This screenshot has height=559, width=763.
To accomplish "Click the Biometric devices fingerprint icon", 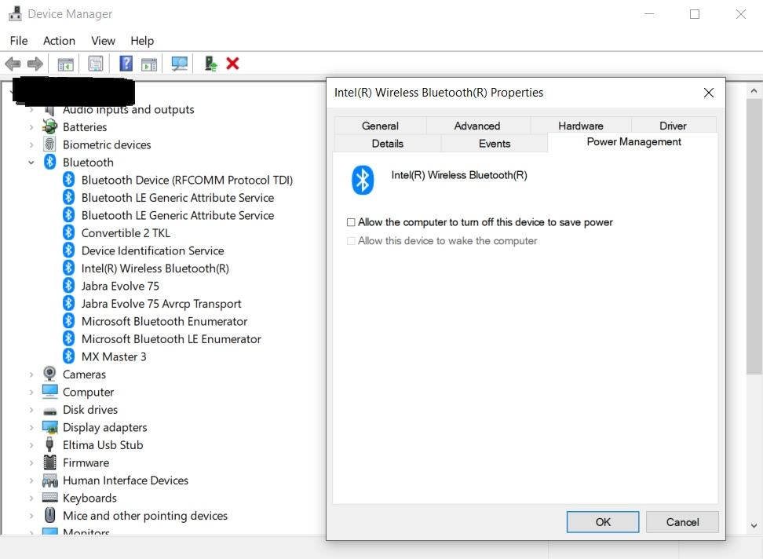I will (49, 144).
